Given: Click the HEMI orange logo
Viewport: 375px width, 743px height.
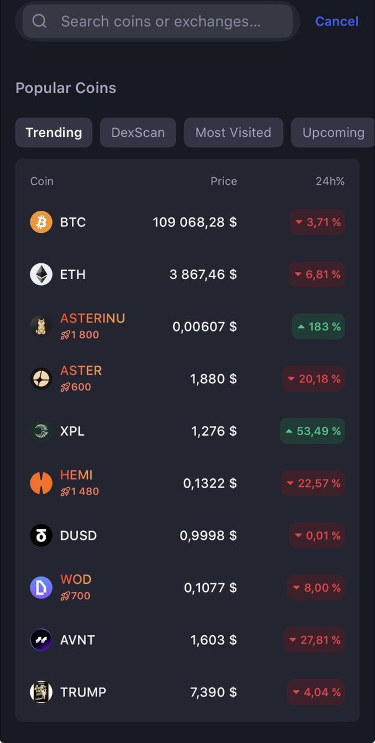Looking at the screenshot, I should tap(41, 483).
